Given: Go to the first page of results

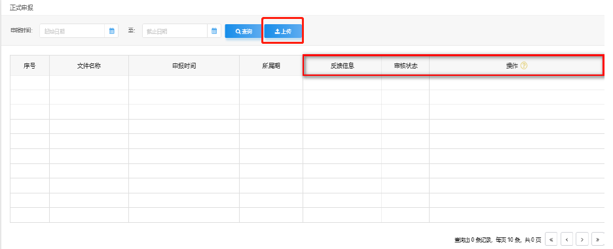Looking at the screenshot, I should (x=551, y=239).
